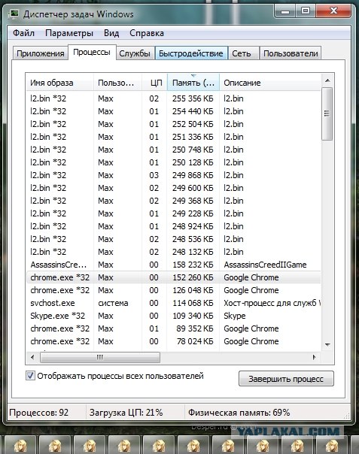359x454 pixels.
Task: Open the Справка menu
Action: [x=147, y=33]
